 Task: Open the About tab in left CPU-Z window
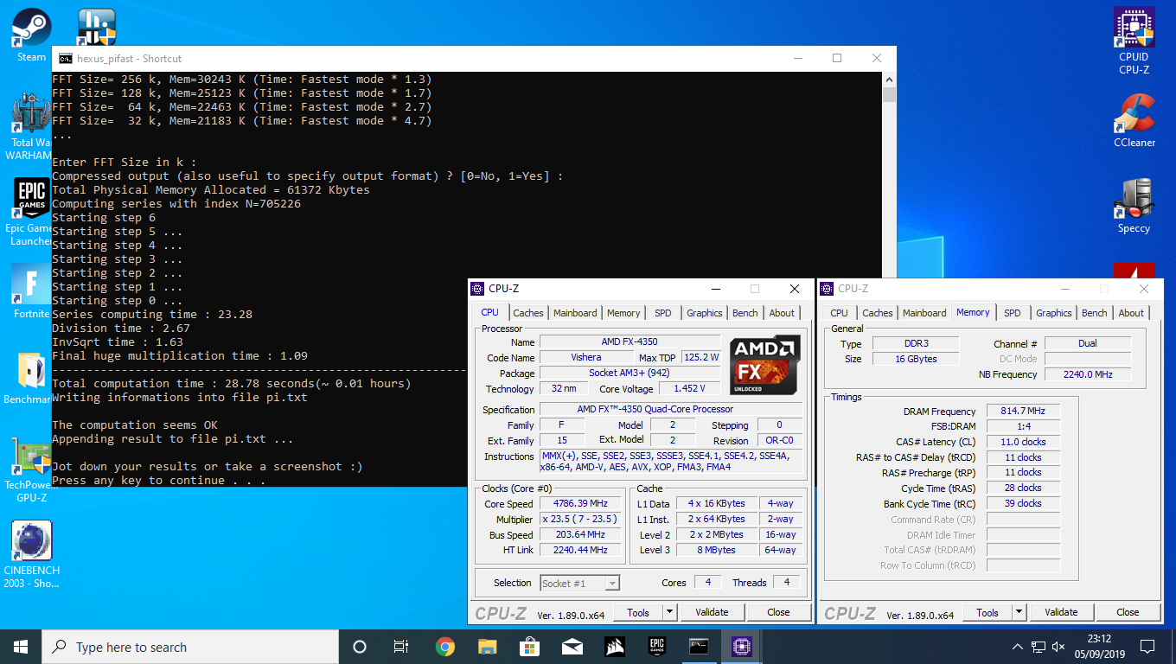(782, 313)
